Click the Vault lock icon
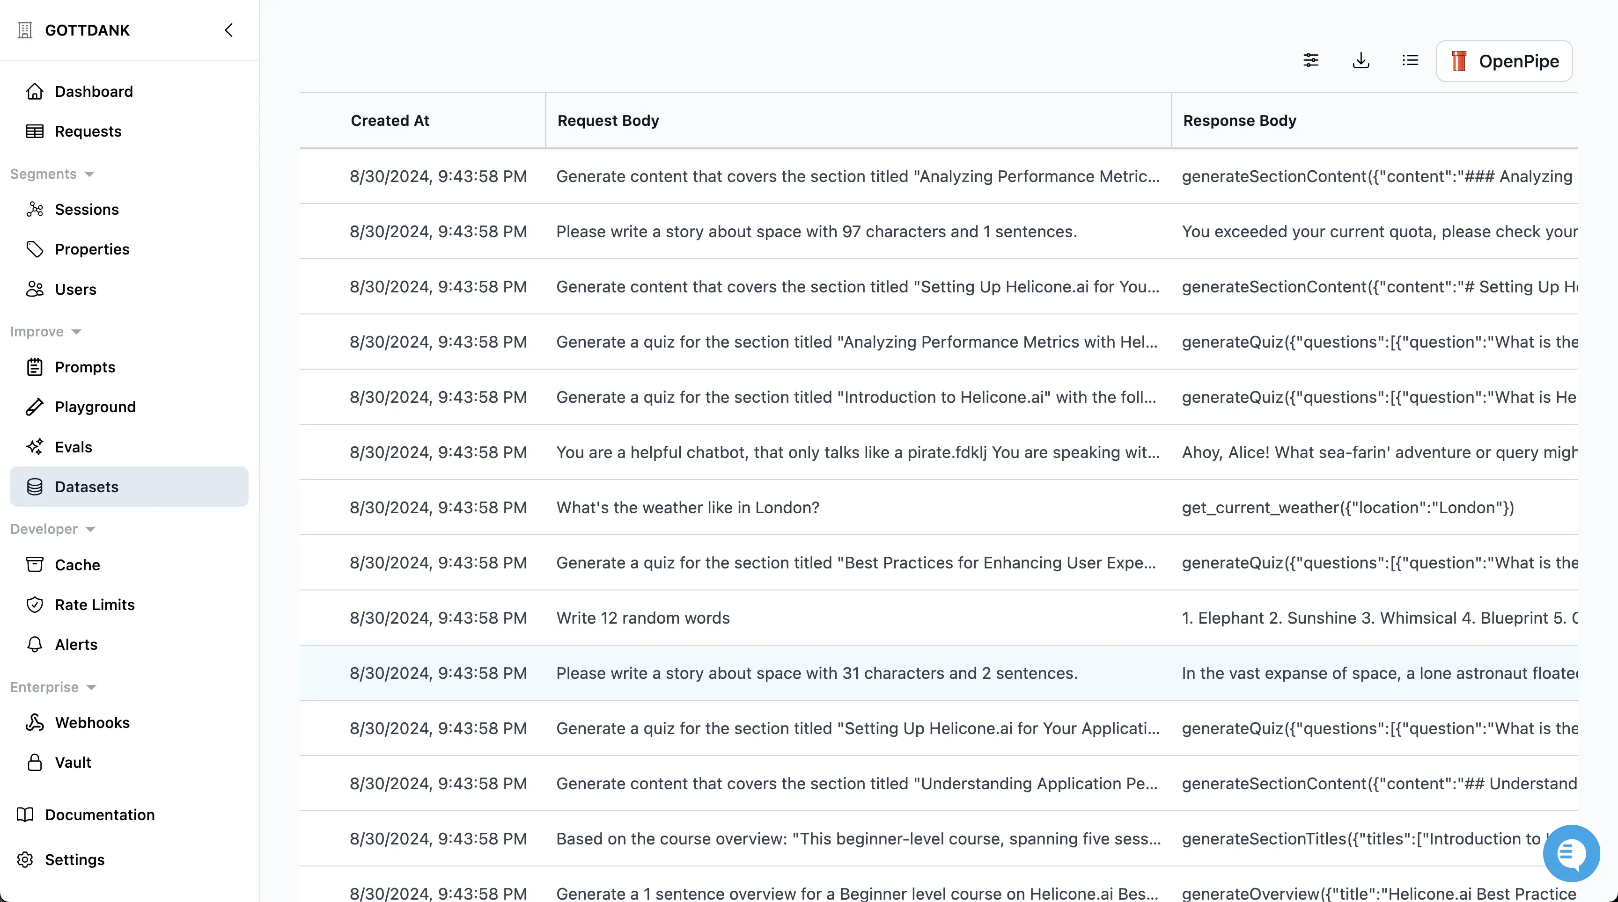1618x902 pixels. [35, 763]
